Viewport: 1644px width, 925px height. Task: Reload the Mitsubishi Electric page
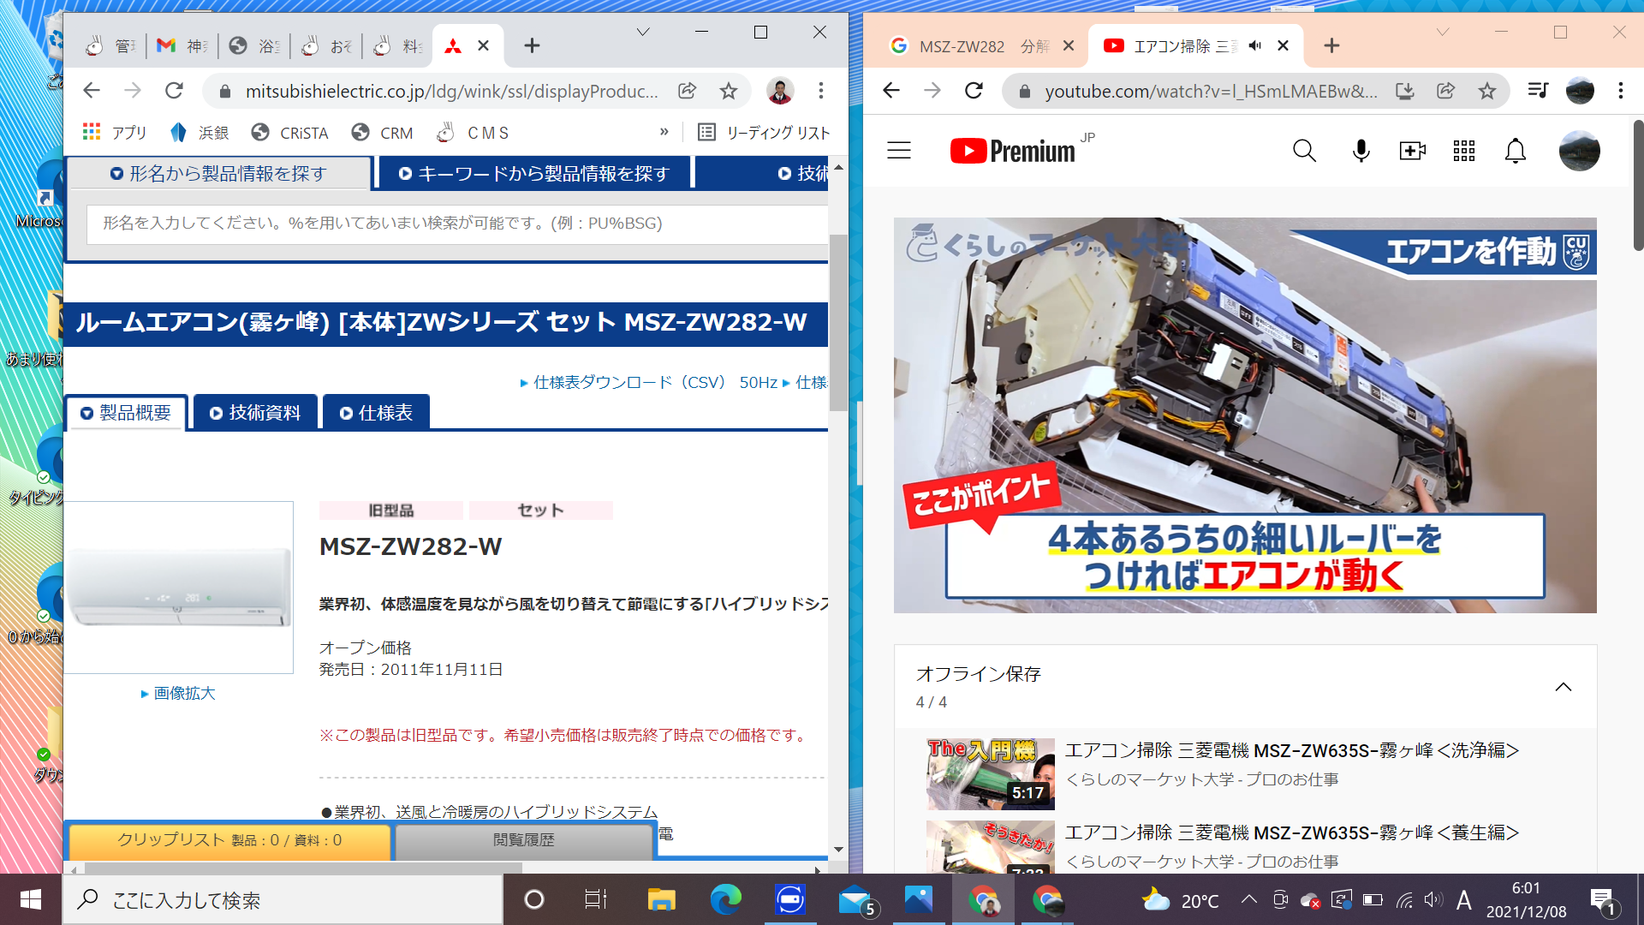(174, 91)
